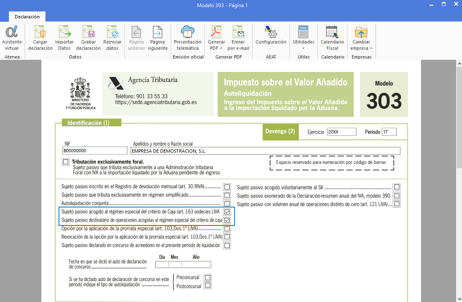The width and height of the screenshot is (462, 302).
Task: Uncheck the régimen especial criterio de Caja checkbox
Action: (x=227, y=212)
